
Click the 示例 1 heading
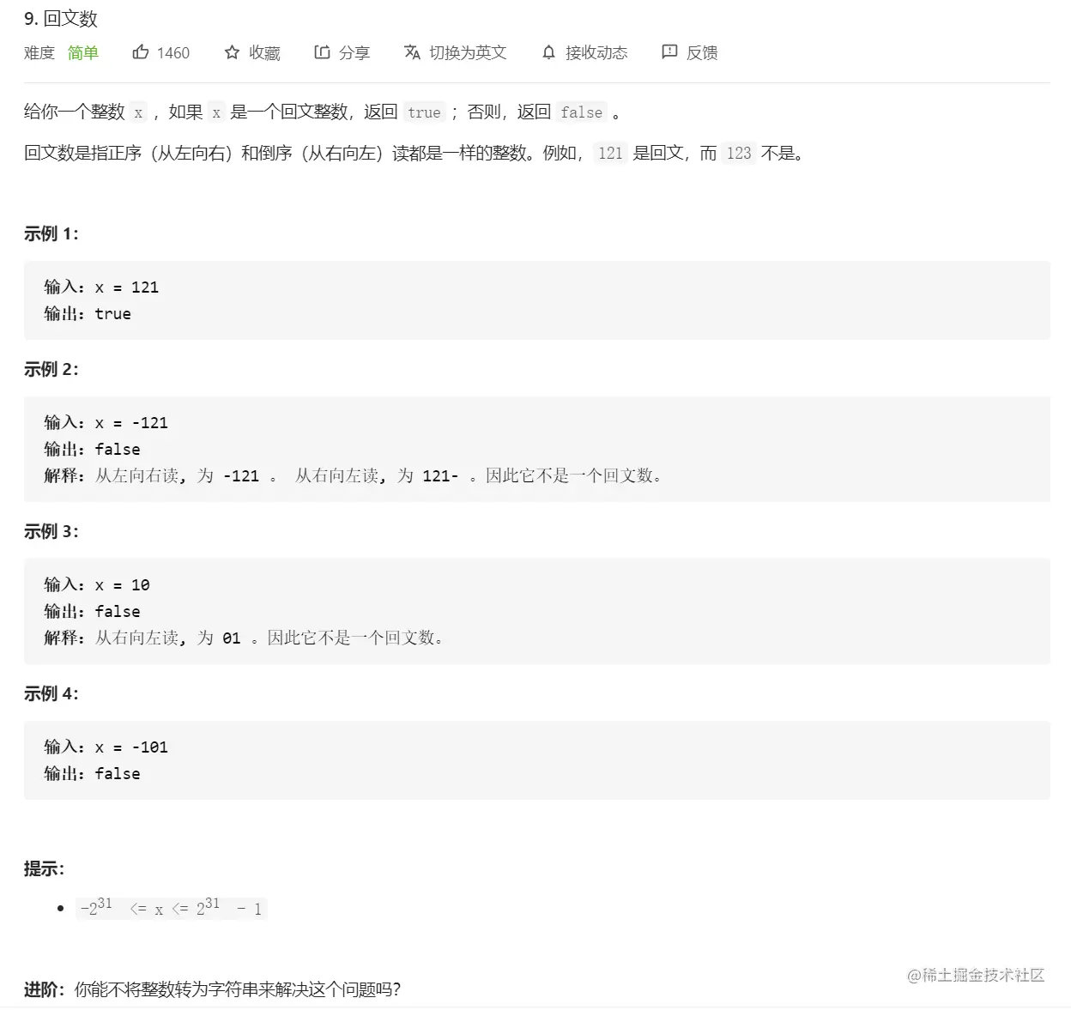tap(51, 233)
